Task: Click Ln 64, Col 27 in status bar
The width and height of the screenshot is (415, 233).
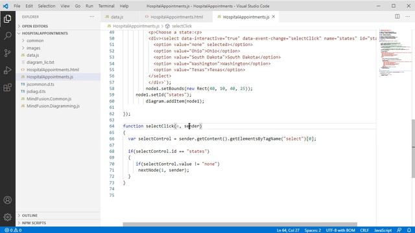Action: pos(288,230)
